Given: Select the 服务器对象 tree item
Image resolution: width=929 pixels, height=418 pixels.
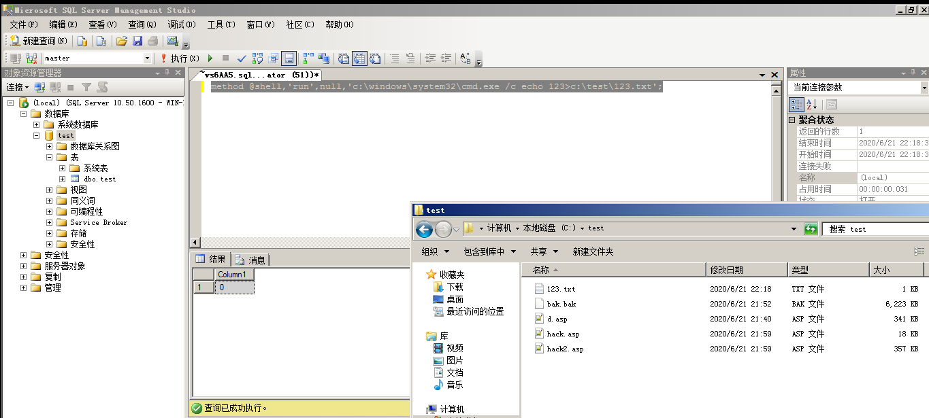Looking at the screenshot, I should point(65,266).
